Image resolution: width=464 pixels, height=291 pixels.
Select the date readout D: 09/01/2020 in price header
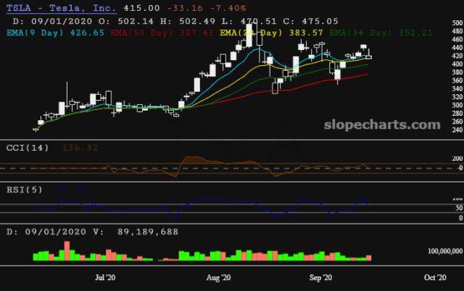point(52,21)
